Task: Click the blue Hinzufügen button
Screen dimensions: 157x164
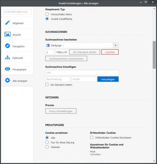Action: [108, 79]
